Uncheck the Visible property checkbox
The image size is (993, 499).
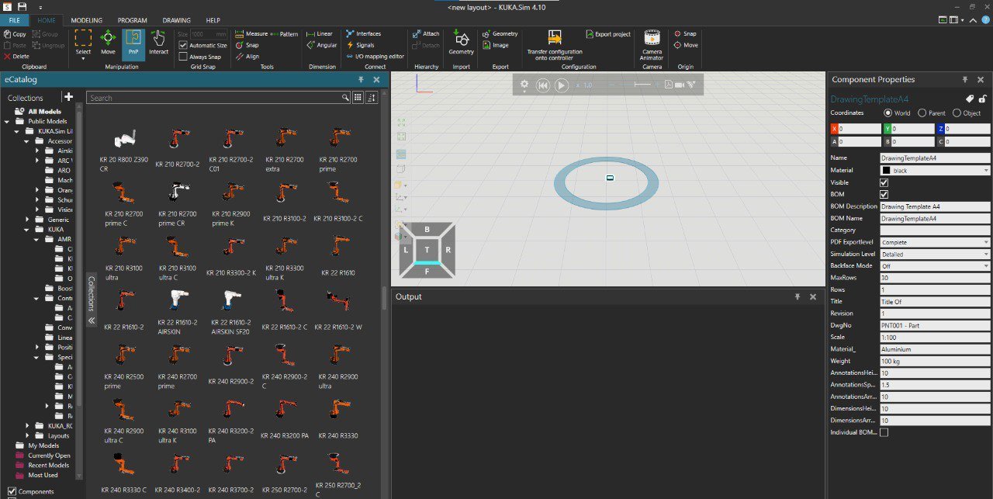[x=884, y=182]
